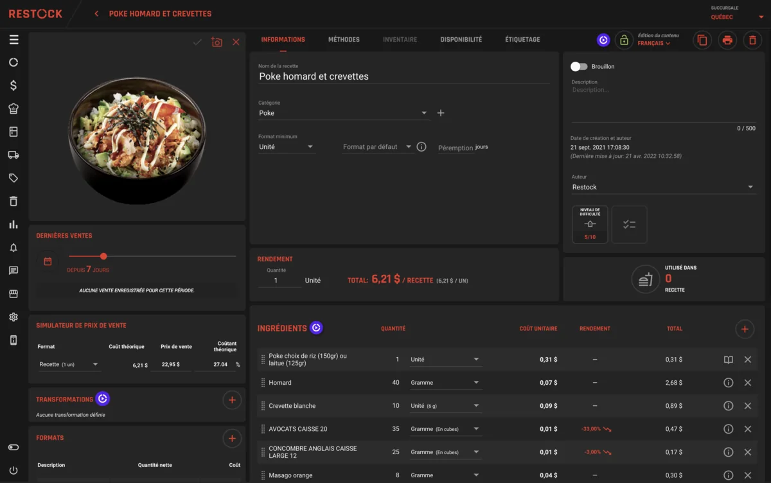The height and width of the screenshot is (483, 771).
Task: Switch to the Méthodes tab
Action: click(344, 39)
